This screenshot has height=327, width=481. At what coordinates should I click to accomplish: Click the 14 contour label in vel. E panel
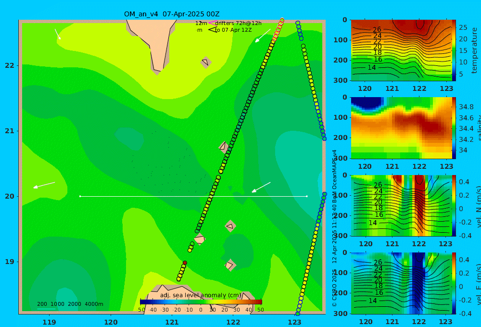point(373,301)
